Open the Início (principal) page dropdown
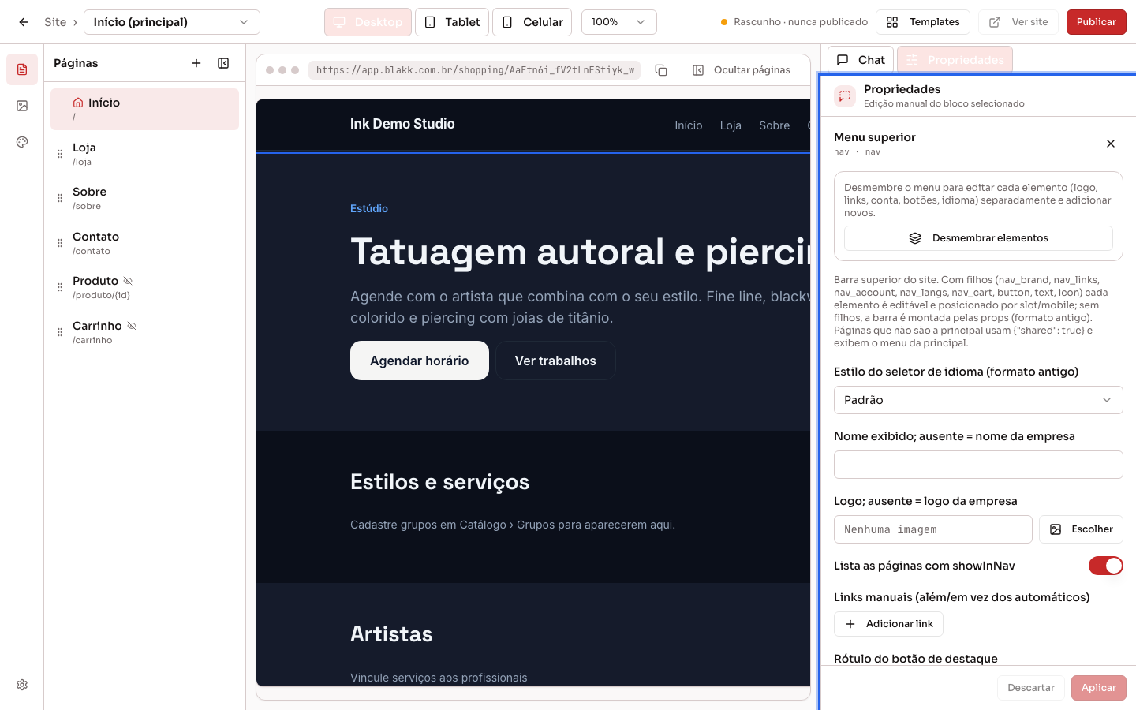 (x=172, y=22)
